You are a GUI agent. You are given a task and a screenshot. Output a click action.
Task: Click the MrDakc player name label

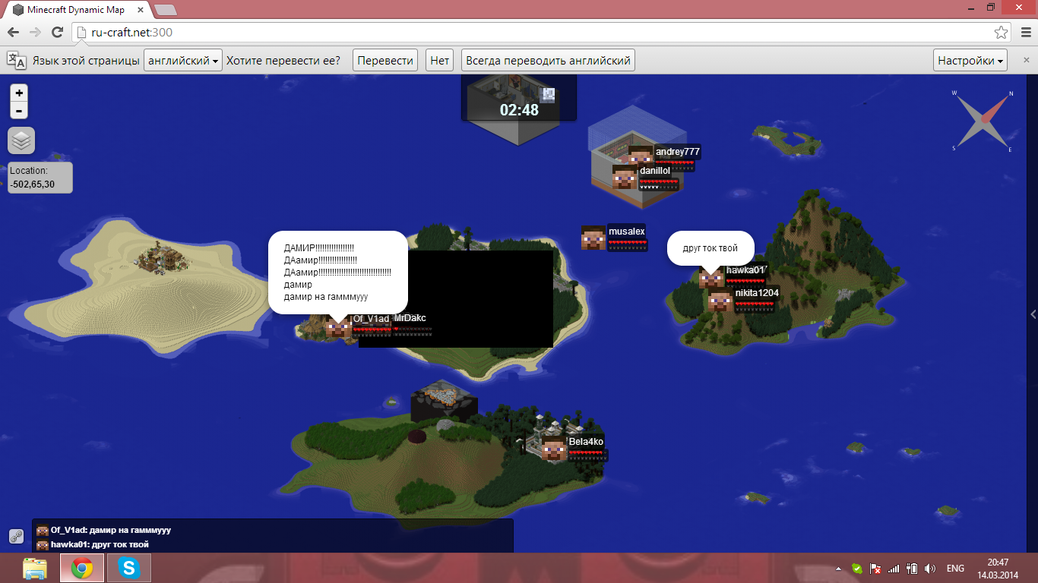[x=410, y=317]
